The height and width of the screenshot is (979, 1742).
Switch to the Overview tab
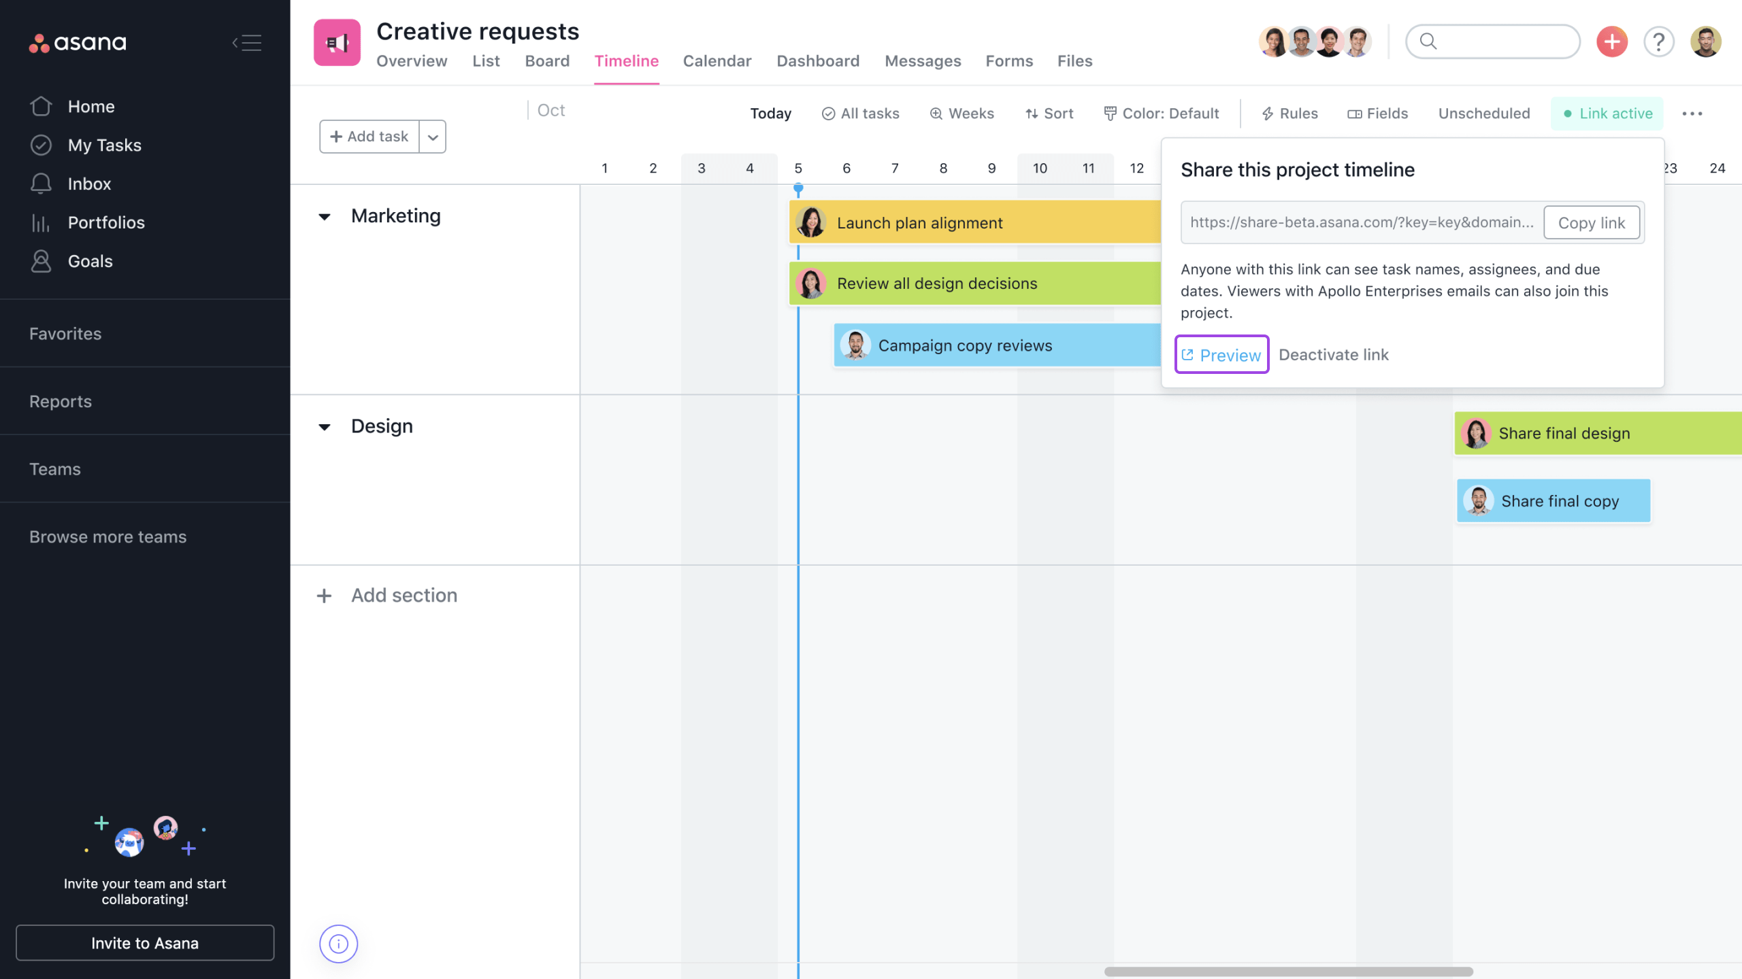412,61
